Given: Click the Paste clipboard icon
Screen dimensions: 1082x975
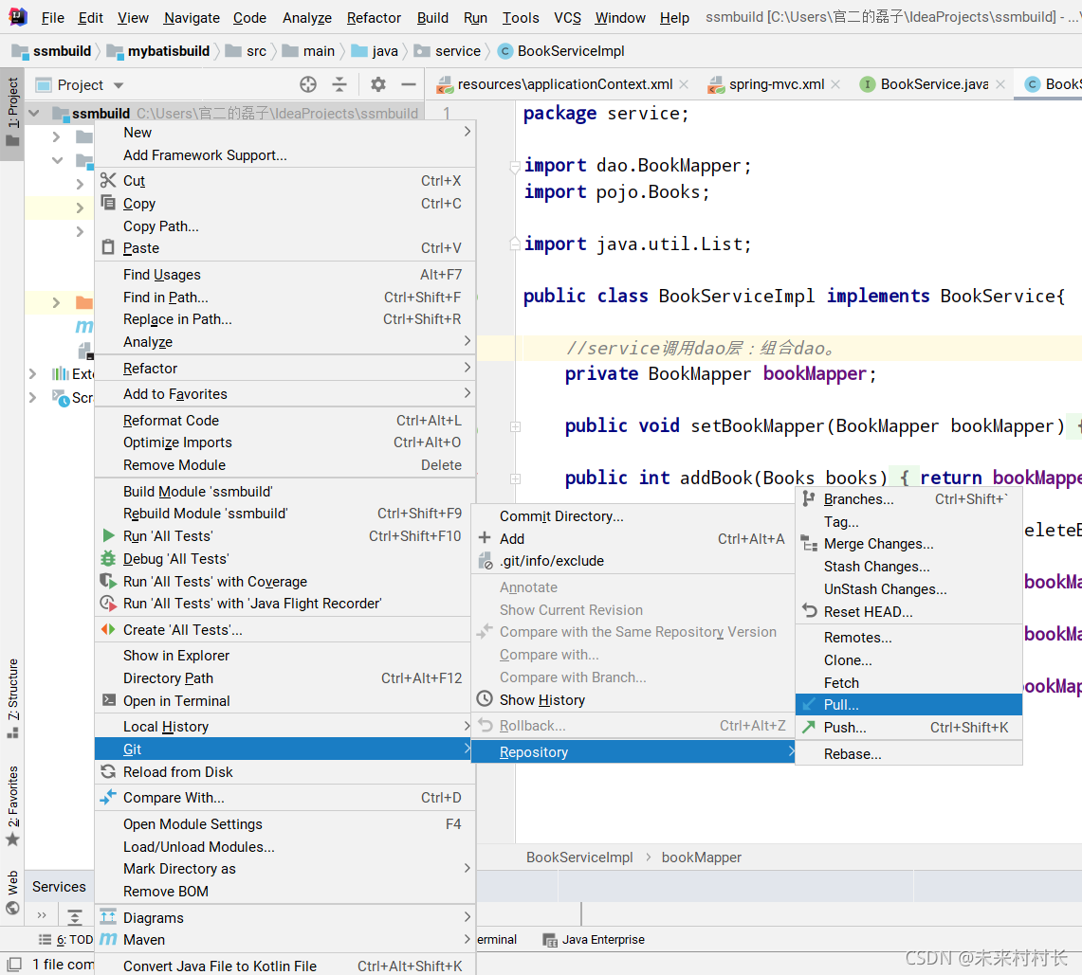Looking at the screenshot, I should [108, 247].
